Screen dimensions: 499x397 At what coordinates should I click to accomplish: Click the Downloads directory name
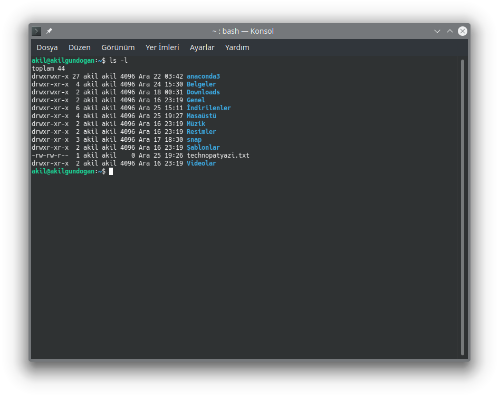click(203, 92)
